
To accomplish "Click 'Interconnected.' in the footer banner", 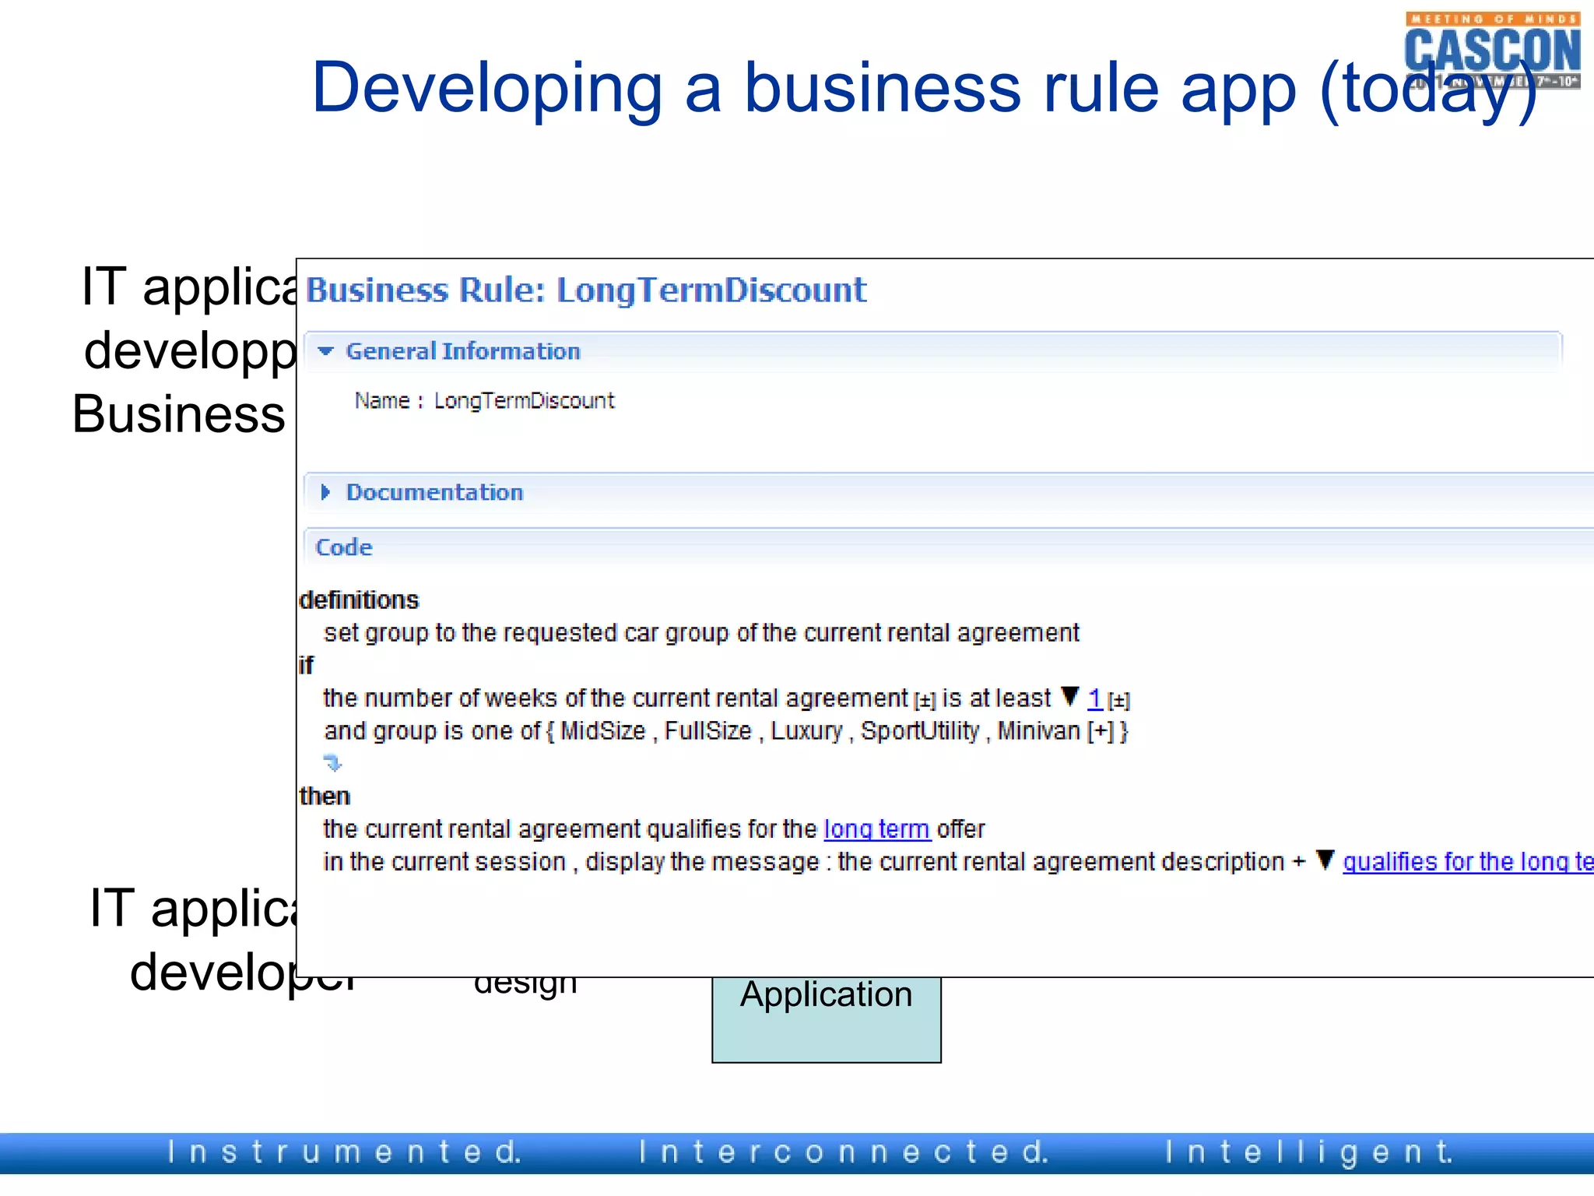I will point(844,1152).
